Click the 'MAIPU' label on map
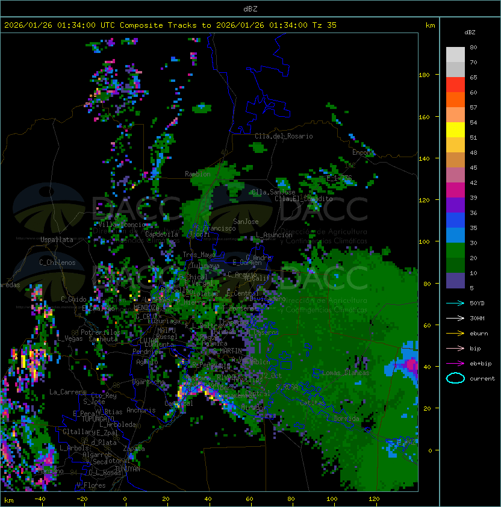This screenshot has height=507, width=501. click(166, 330)
